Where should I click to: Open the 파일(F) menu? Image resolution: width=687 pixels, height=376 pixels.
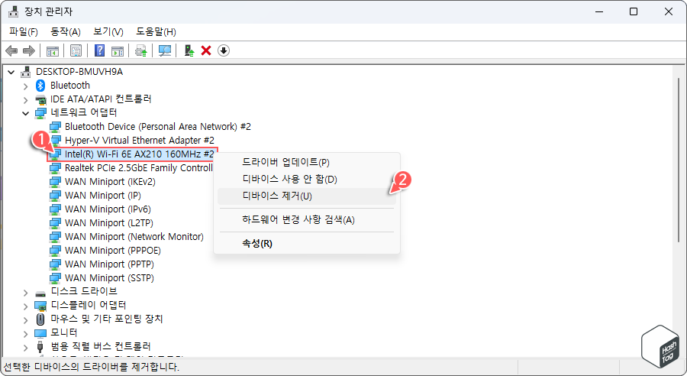click(24, 32)
